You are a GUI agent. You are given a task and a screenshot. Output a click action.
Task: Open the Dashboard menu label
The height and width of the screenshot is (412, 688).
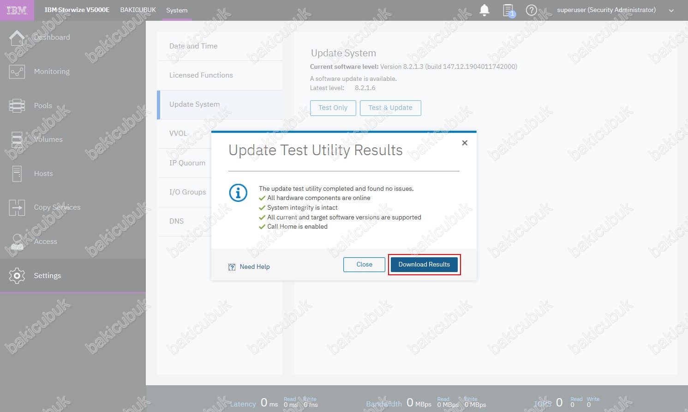(x=52, y=37)
